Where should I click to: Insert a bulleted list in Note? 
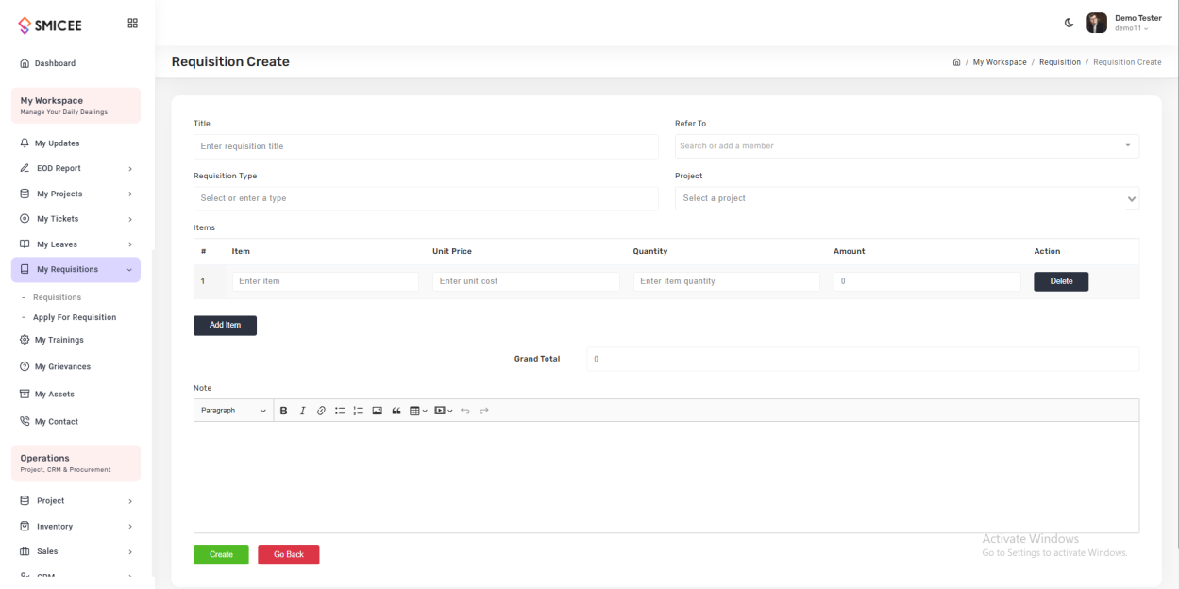click(x=340, y=411)
